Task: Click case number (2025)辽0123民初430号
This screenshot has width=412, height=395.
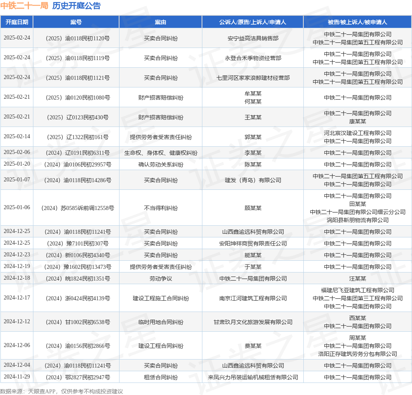Action: coord(78,117)
